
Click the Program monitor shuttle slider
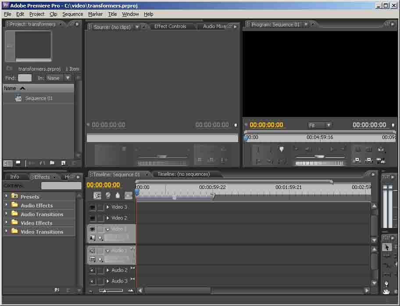coord(319,157)
